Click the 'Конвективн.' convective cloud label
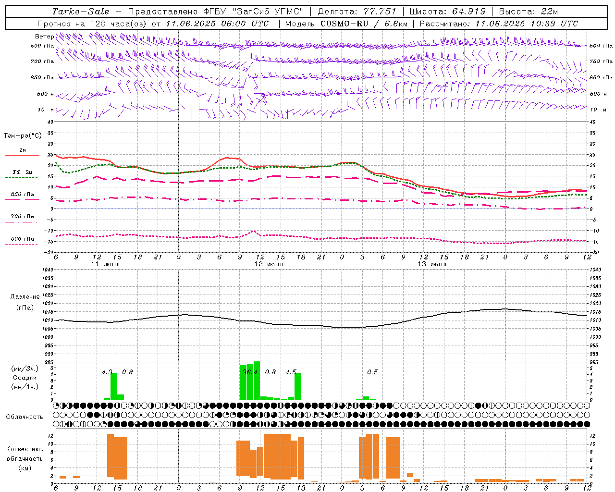This screenshot has height=492, width=615. 25,449
